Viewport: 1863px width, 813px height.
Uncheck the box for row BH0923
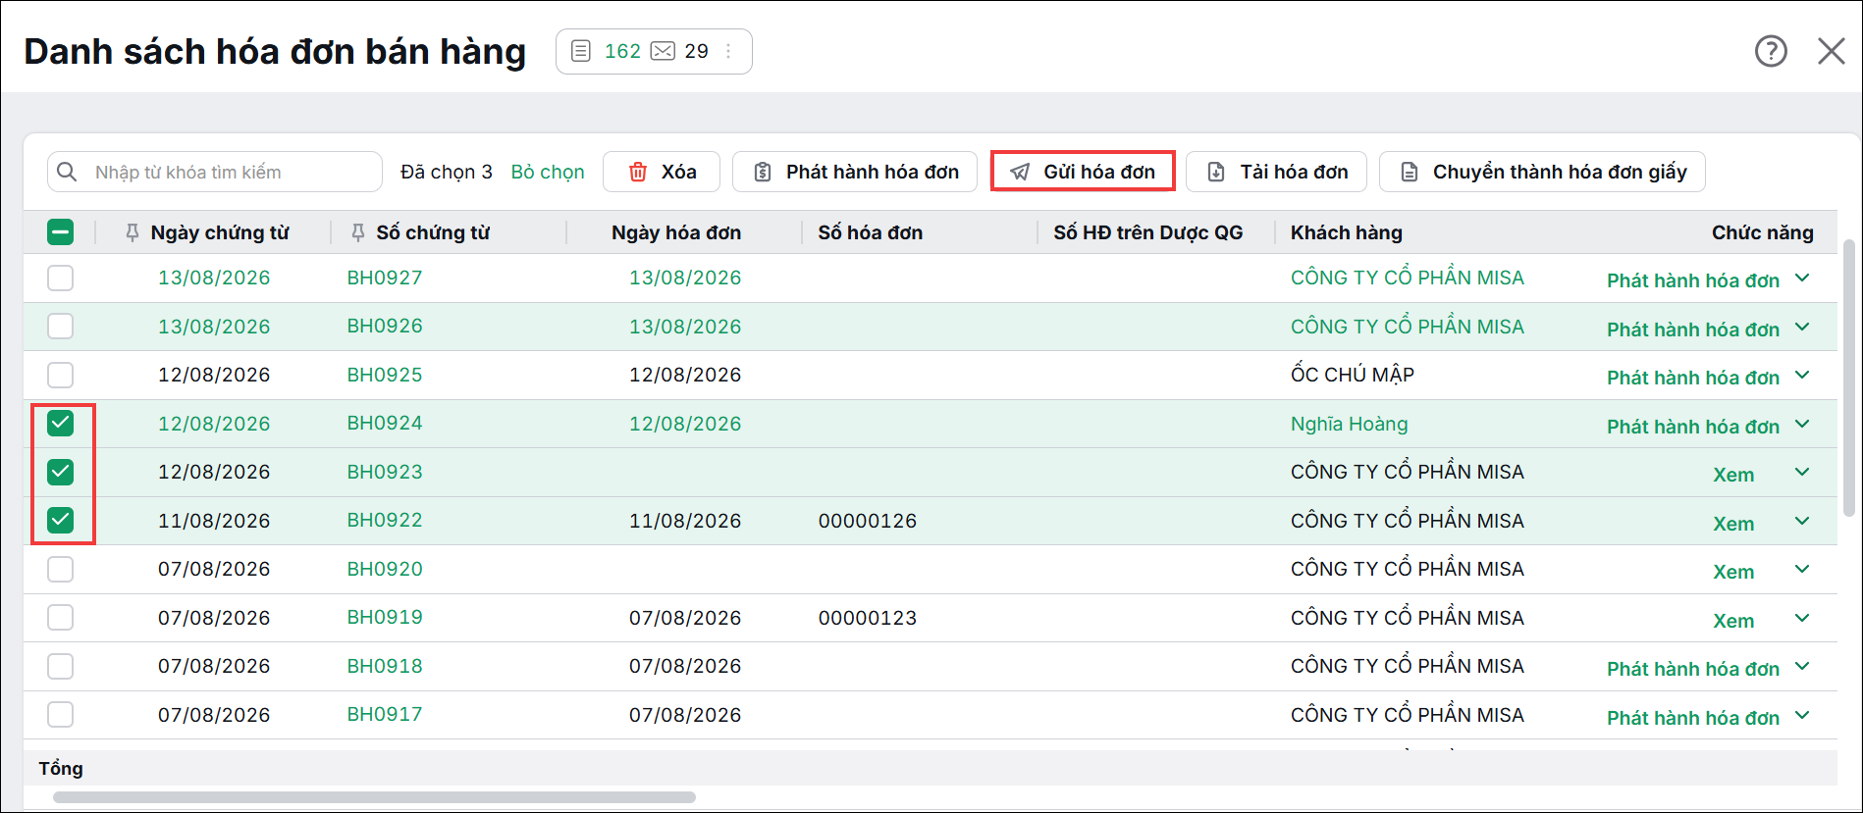tap(61, 472)
